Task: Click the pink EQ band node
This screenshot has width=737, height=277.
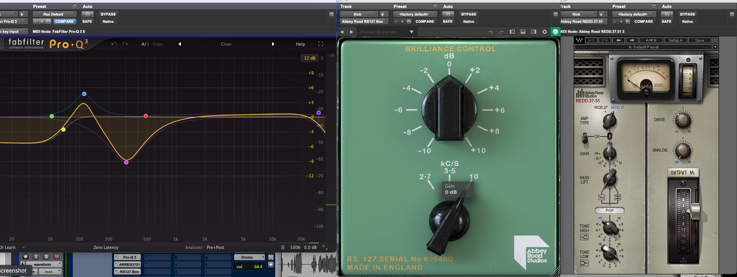Action: click(126, 162)
